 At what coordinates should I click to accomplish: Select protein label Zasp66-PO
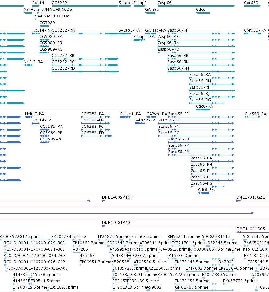[x=169, y=133]
